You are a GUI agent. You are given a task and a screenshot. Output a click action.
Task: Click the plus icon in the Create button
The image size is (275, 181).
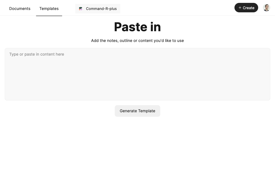(240, 8)
